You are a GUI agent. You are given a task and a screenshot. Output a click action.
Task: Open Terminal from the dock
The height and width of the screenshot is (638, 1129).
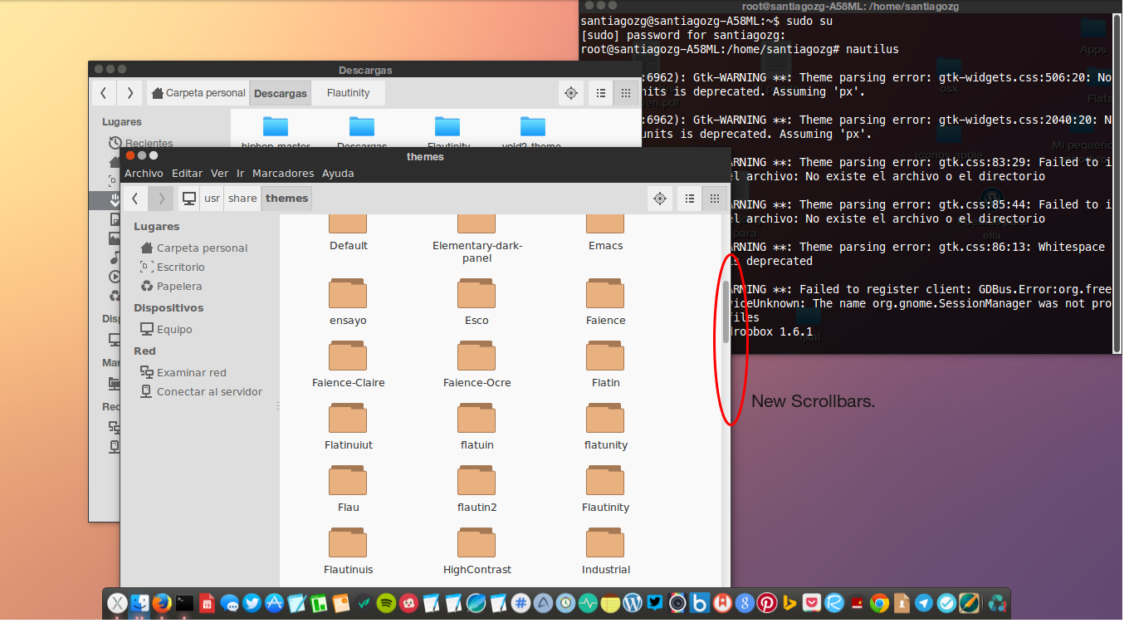pyautogui.click(x=184, y=603)
